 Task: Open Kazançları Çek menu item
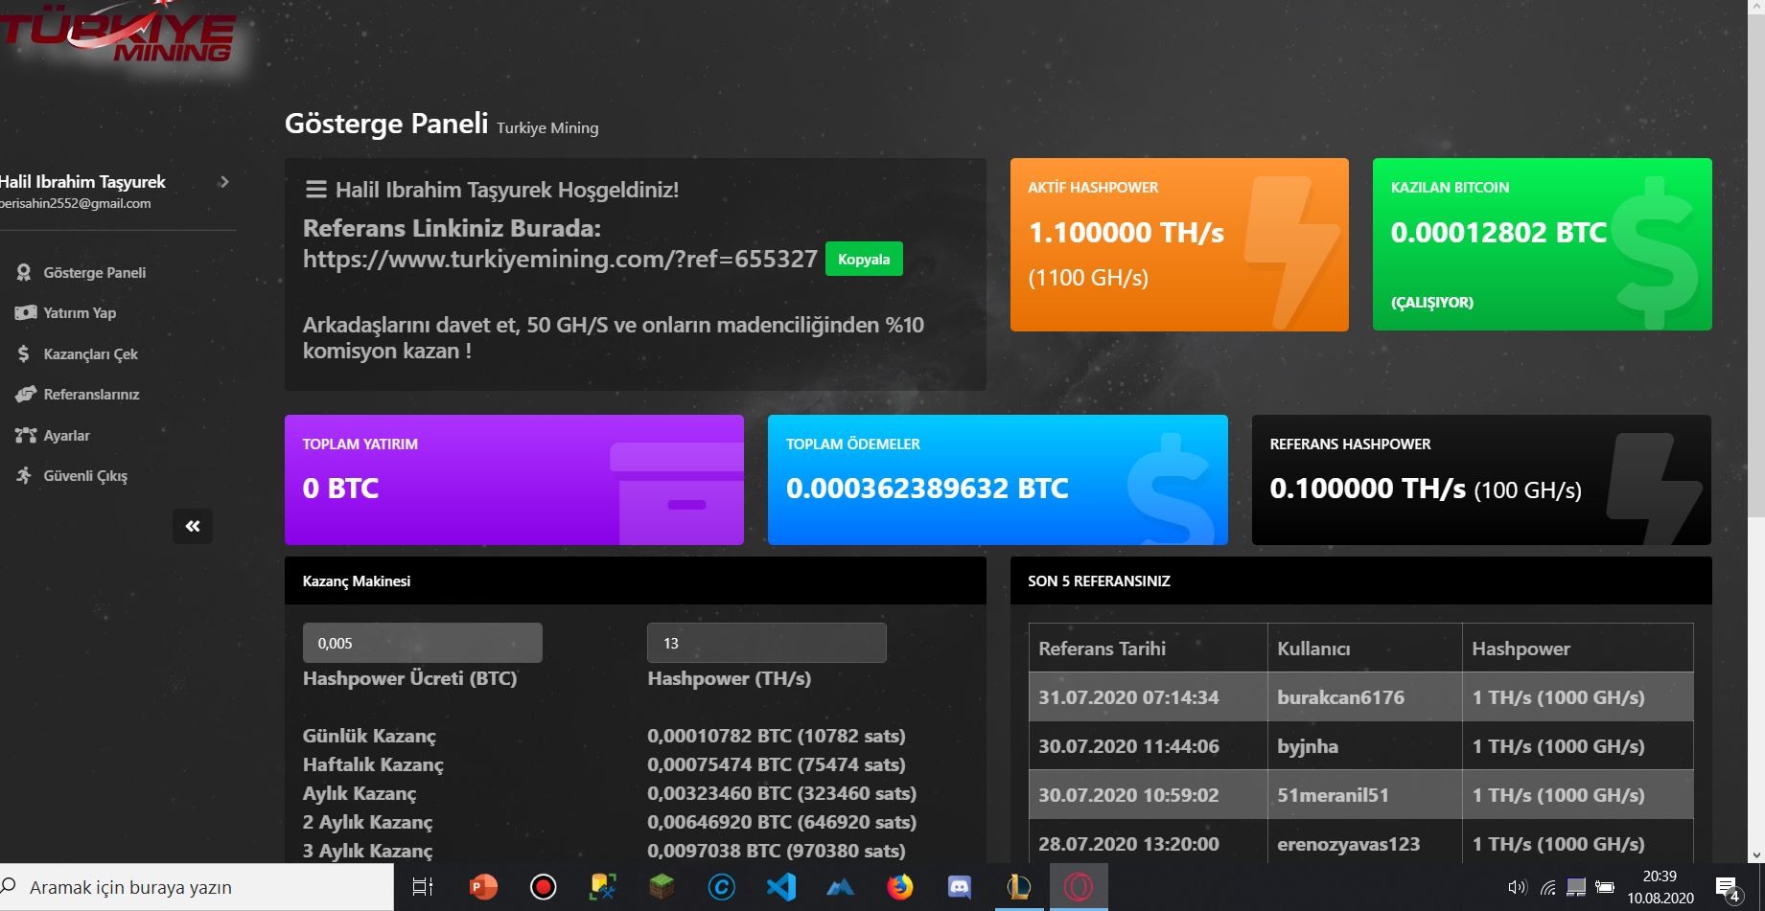point(90,354)
